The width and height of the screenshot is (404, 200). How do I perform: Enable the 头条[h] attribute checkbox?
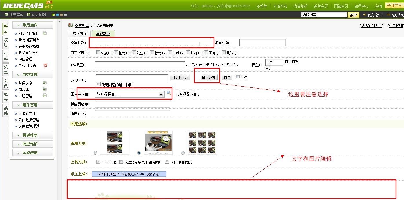tap(98, 53)
